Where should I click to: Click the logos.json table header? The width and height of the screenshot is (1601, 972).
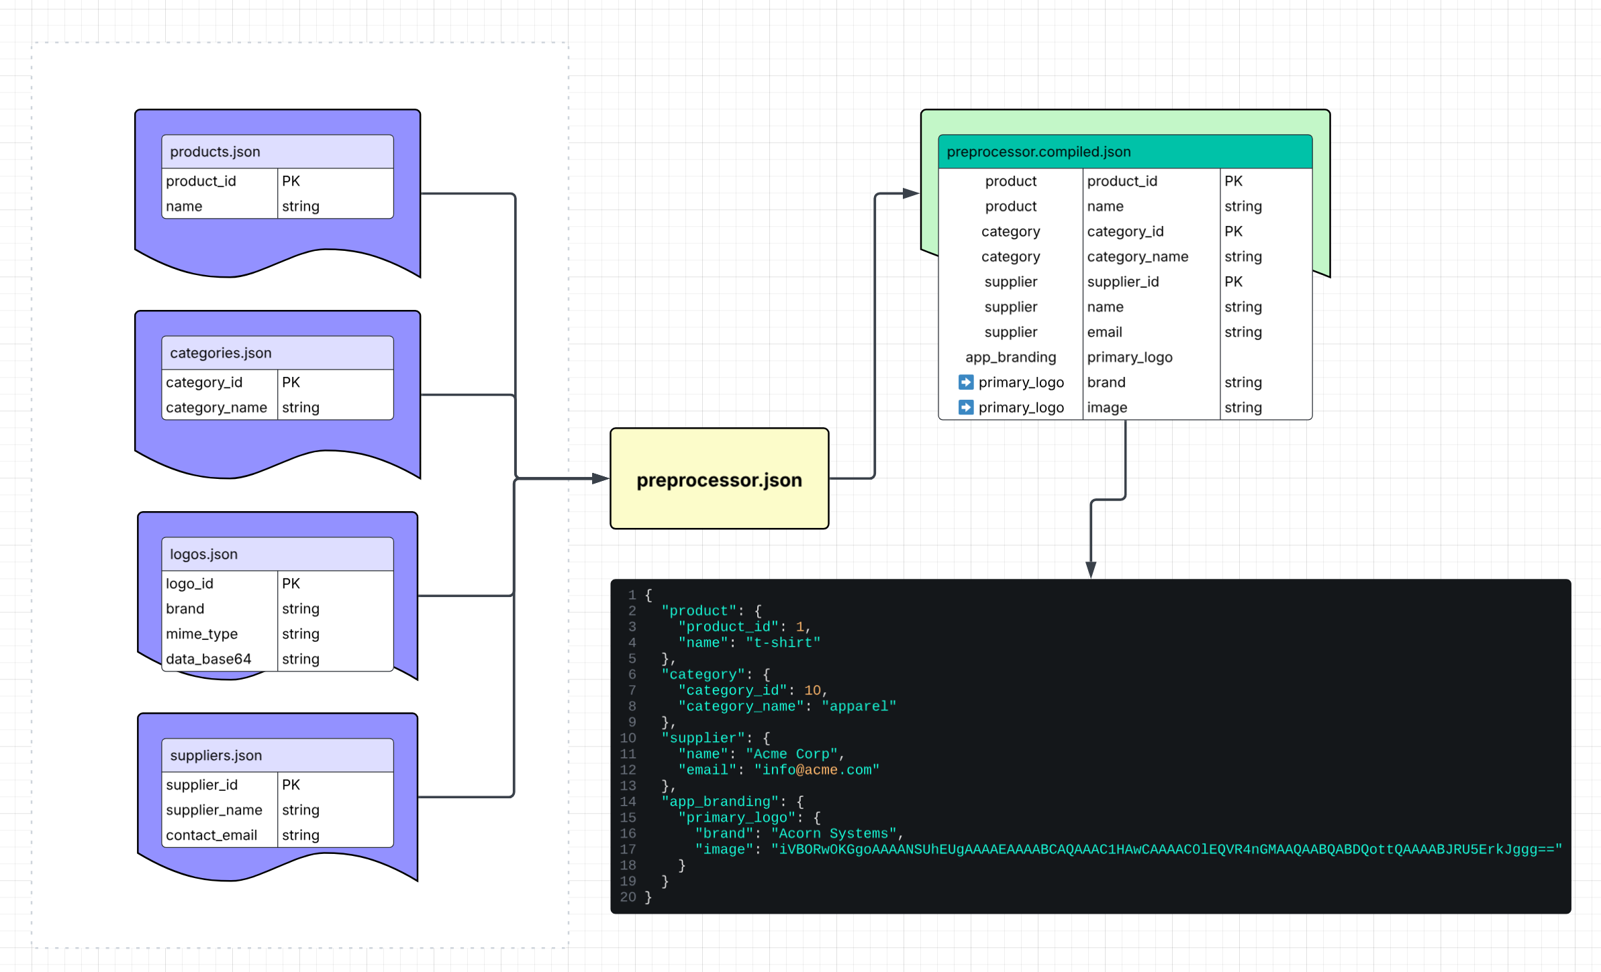[277, 554]
